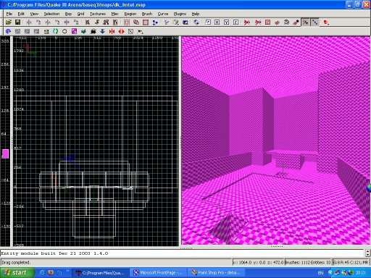Toggle cubic clipping of the camera
371x278 pixels.
pyautogui.click(x=185, y=22)
